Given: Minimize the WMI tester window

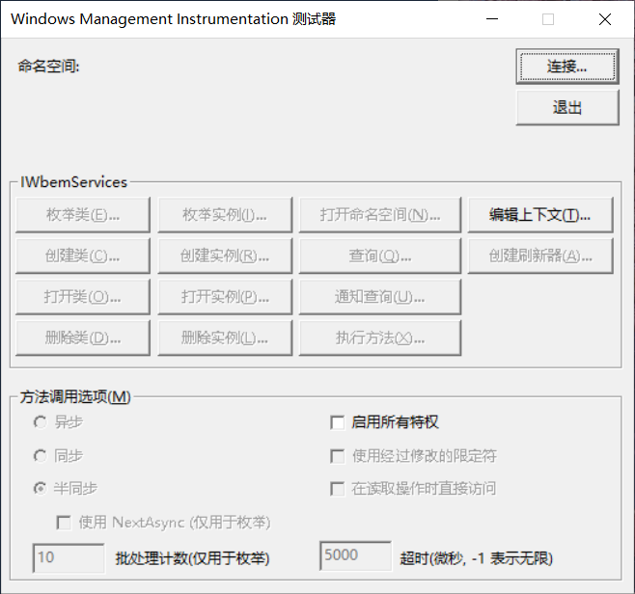Looking at the screenshot, I should pyautogui.click(x=492, y=19).
